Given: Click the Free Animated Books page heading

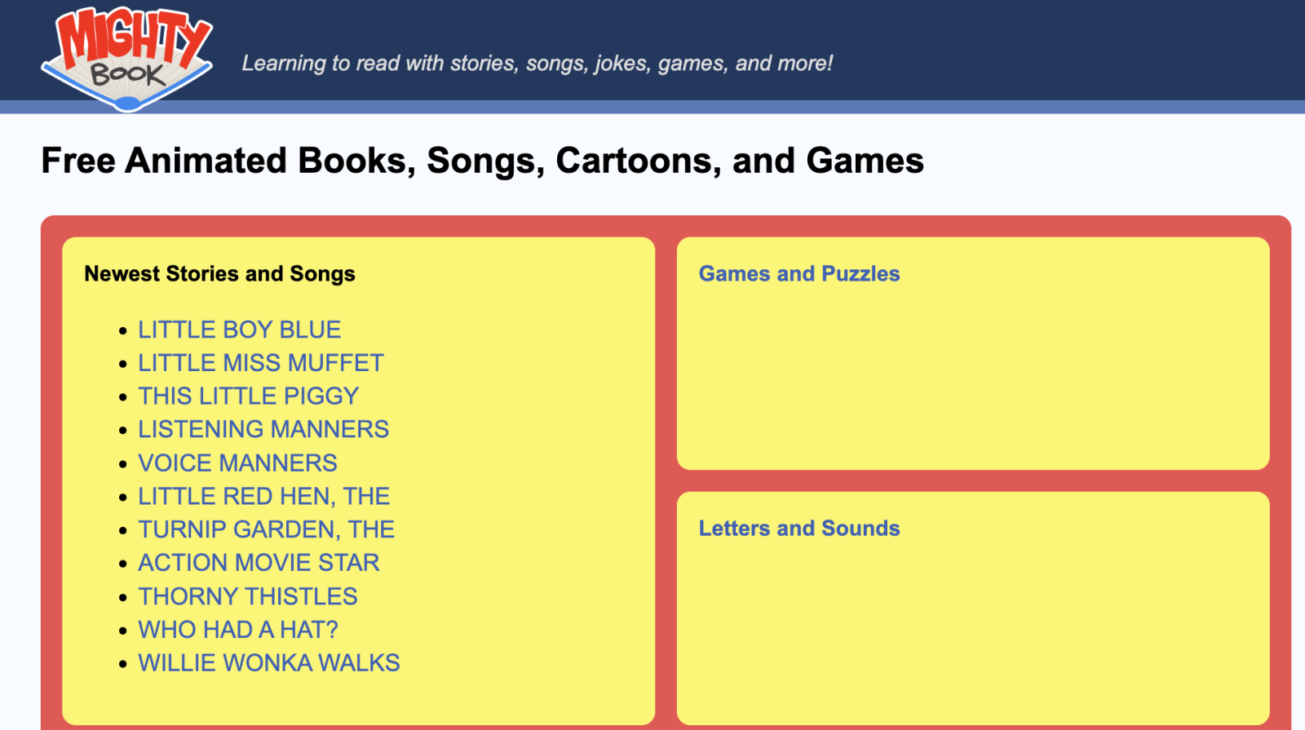Looking at the screenshot, I should tap(482, 161).
